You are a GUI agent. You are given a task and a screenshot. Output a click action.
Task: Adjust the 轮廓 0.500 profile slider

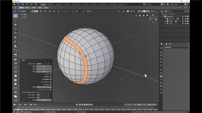point(44,72)
